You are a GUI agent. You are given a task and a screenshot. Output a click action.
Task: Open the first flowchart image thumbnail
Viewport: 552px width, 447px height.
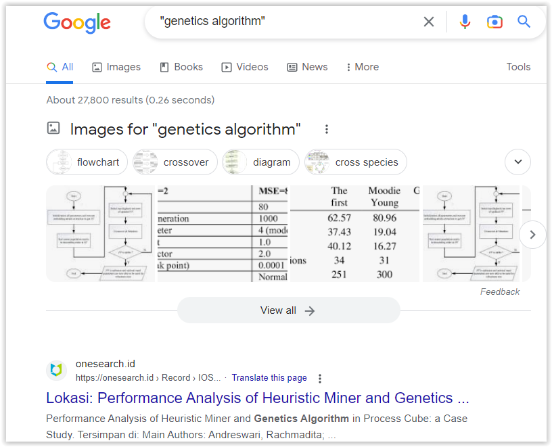tap(100, 234)
